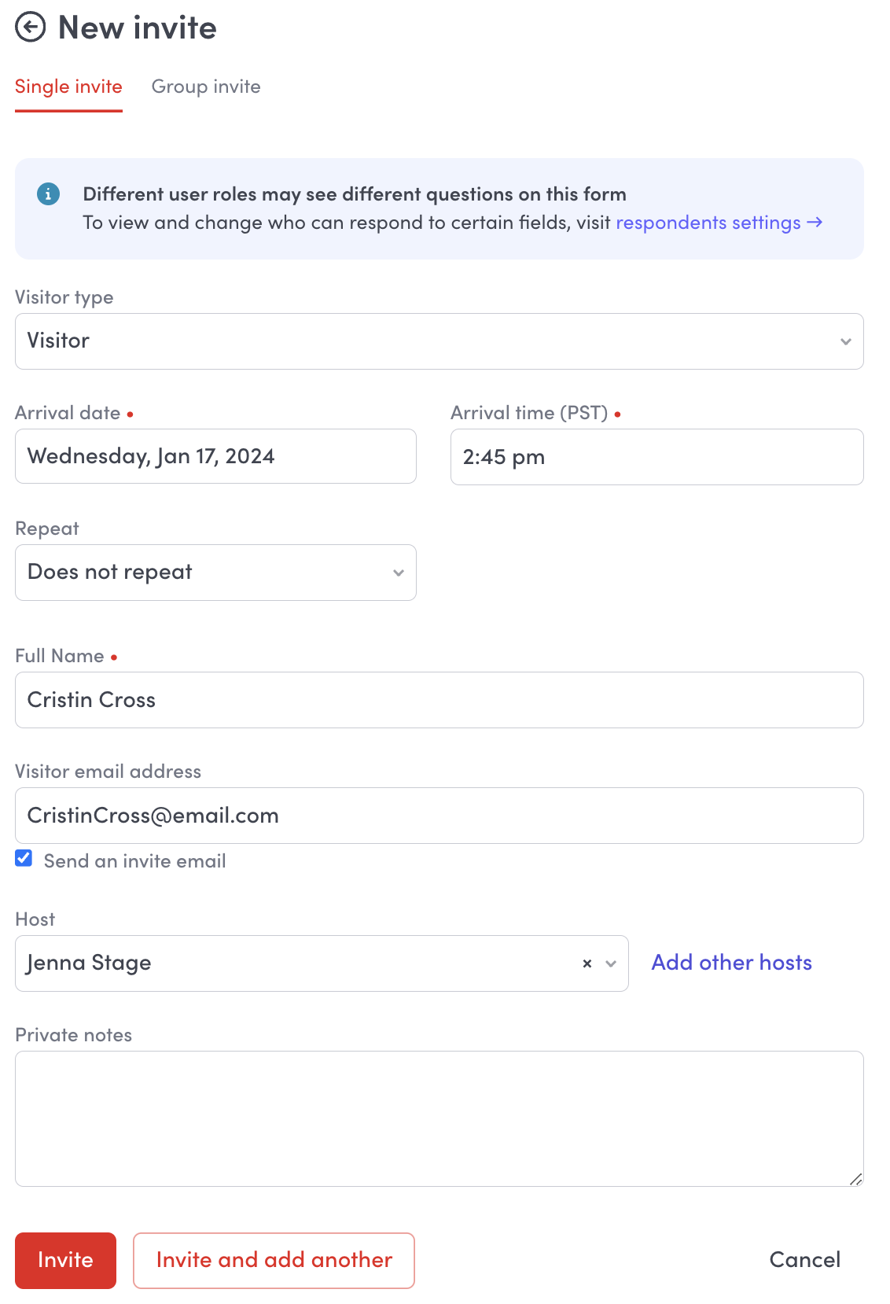Click inside the Private notes textarea

[439, 1118]
